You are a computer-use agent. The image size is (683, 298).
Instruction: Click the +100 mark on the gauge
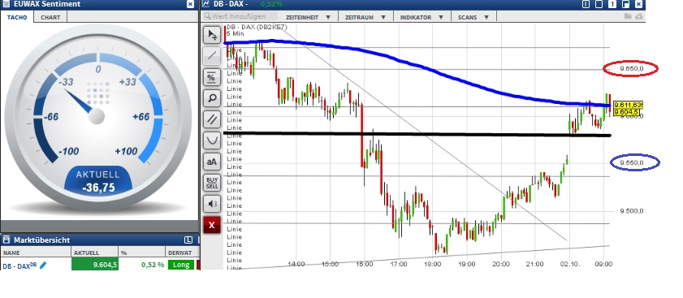[x=127, y=151]
